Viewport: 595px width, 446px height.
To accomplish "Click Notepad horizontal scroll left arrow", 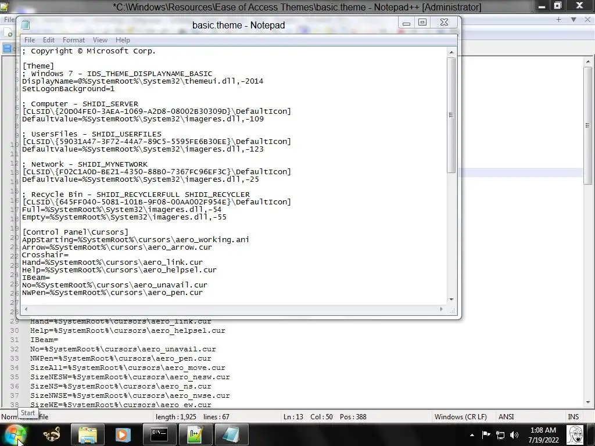I will coord(26,309).
